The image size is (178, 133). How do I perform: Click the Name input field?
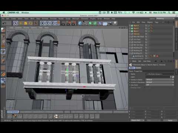coord(160,74)
